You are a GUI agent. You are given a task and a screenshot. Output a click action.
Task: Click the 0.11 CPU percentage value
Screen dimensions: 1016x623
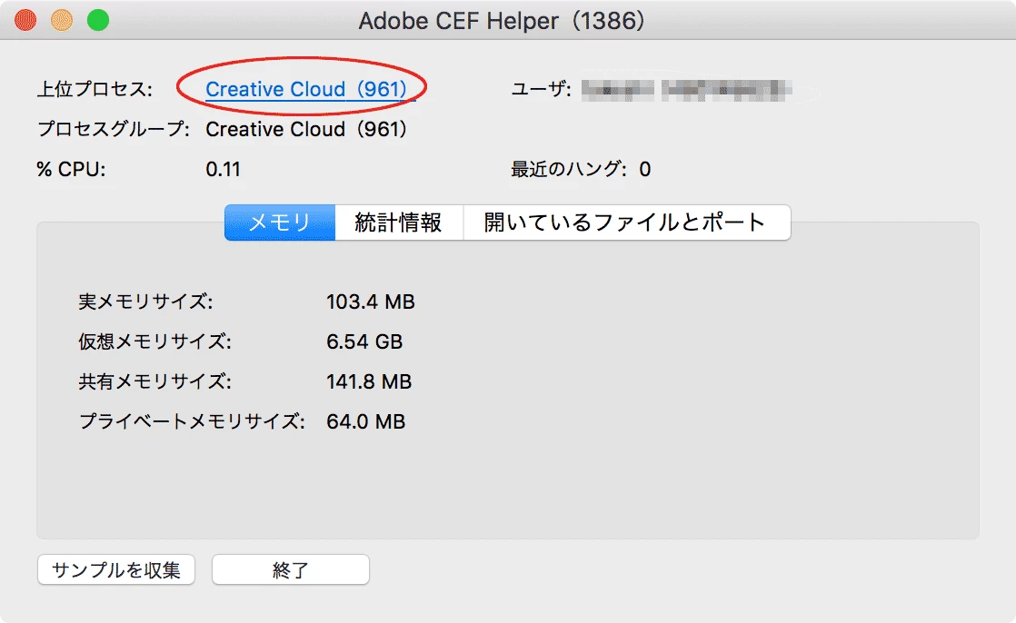[x=223, y=170]
